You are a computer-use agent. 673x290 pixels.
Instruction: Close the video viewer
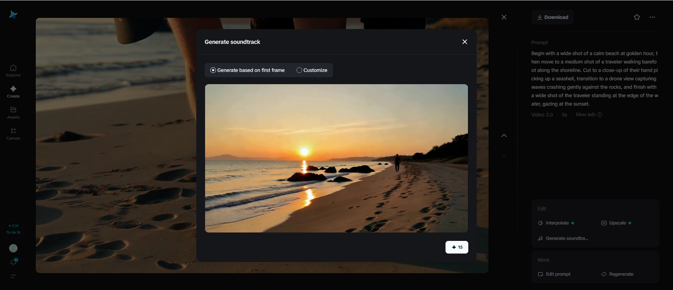pyautogui.click(x=504, y=17)
